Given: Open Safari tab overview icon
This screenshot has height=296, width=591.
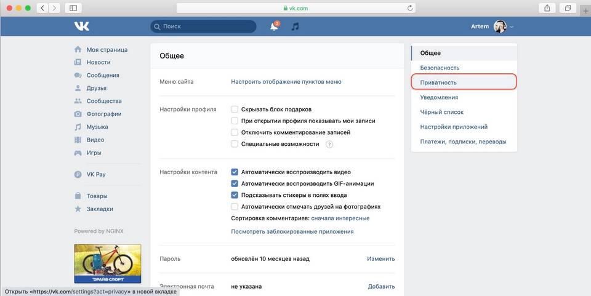Looking at the screenshot, I should (568, 8).
